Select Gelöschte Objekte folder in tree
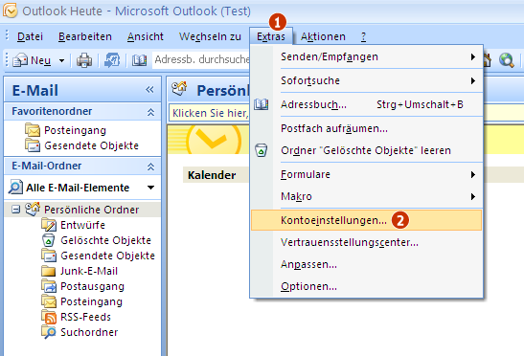Screen dimensions: 524x356 point(105,240)
